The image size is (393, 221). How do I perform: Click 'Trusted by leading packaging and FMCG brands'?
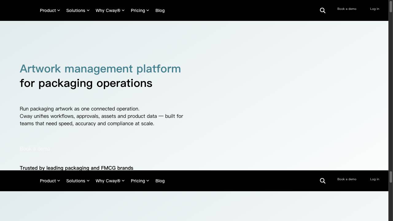tap(76, 168)
